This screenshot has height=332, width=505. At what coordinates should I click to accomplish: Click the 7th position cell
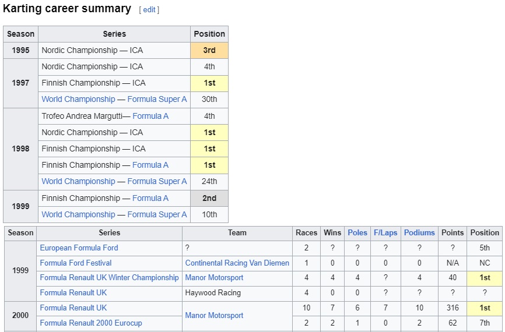tap(485, 323)
